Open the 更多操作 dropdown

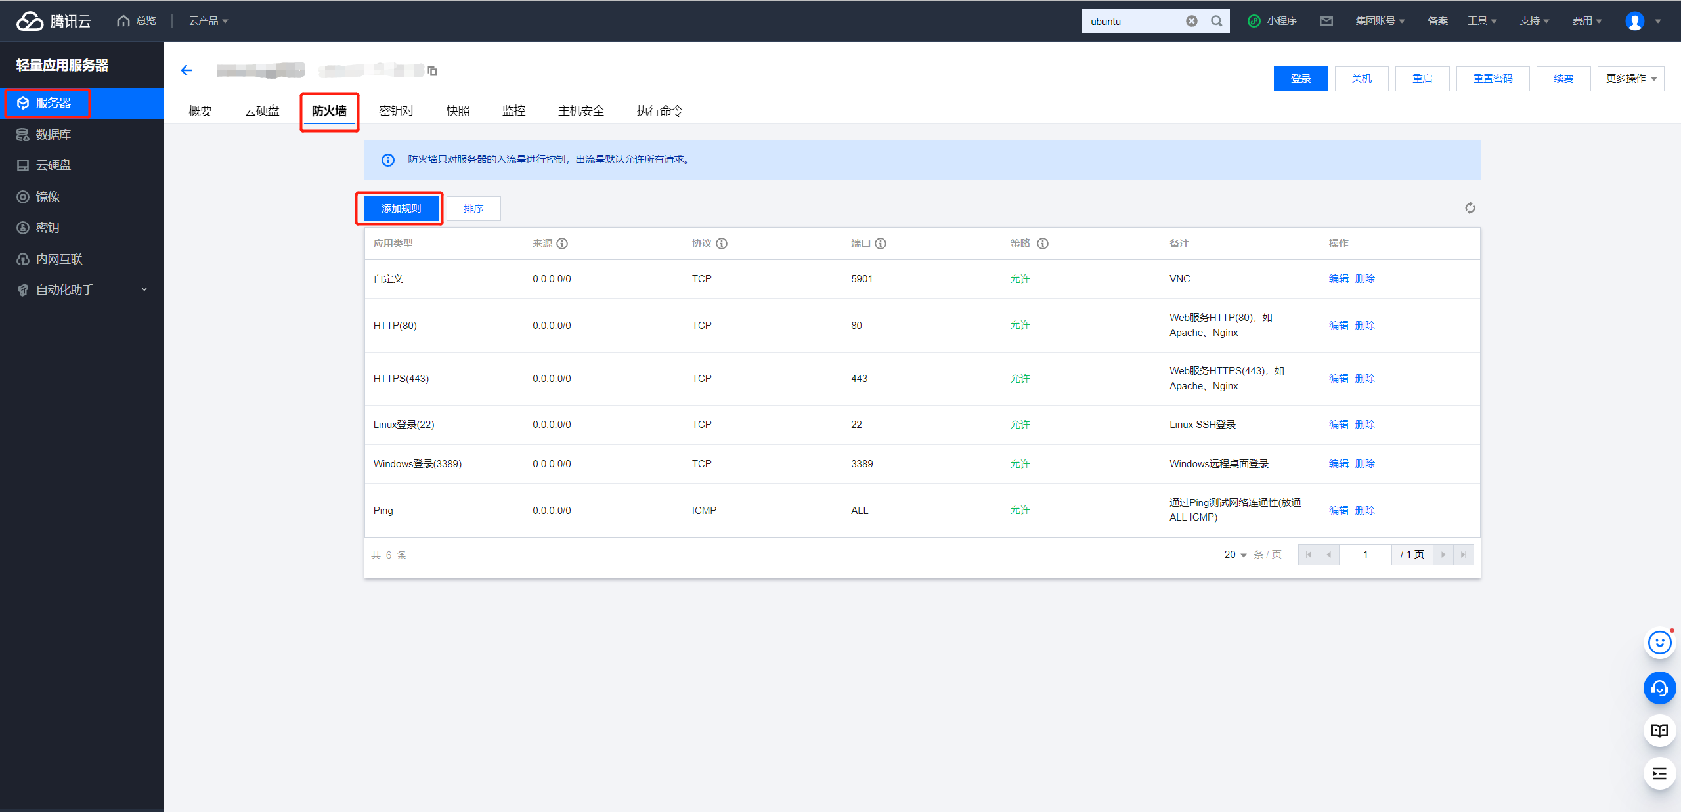pyautogui.click(x=1631, y=79)
